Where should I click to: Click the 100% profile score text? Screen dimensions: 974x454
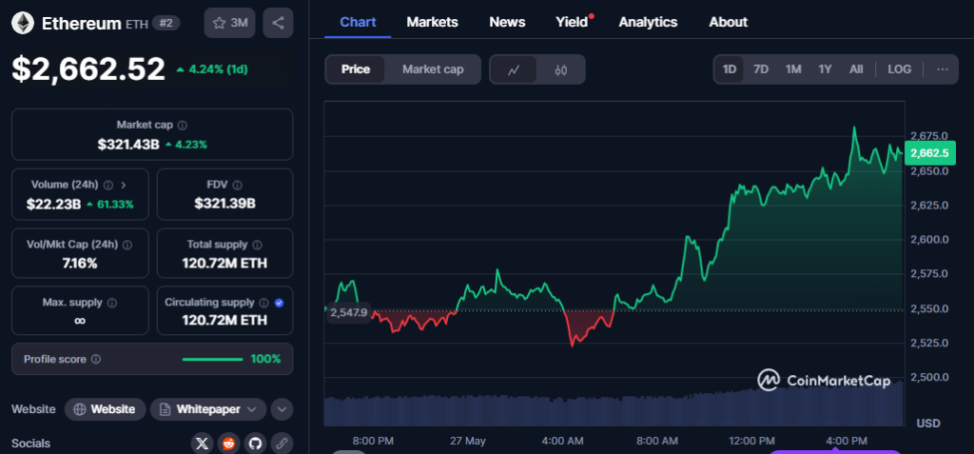tap(265, 359)
